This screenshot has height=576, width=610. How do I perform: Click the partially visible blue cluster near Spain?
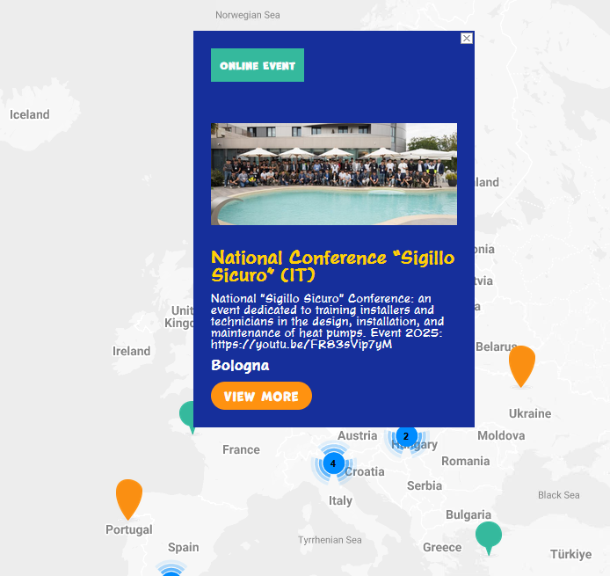171,570
